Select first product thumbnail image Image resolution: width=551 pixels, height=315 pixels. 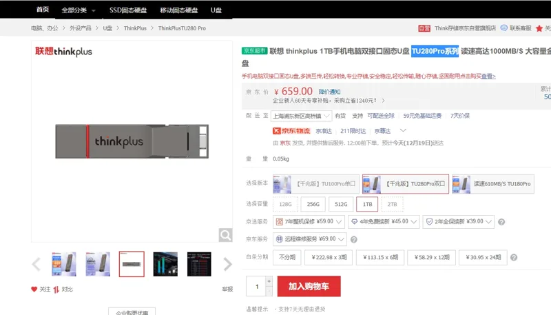click(x=64, y=264)
